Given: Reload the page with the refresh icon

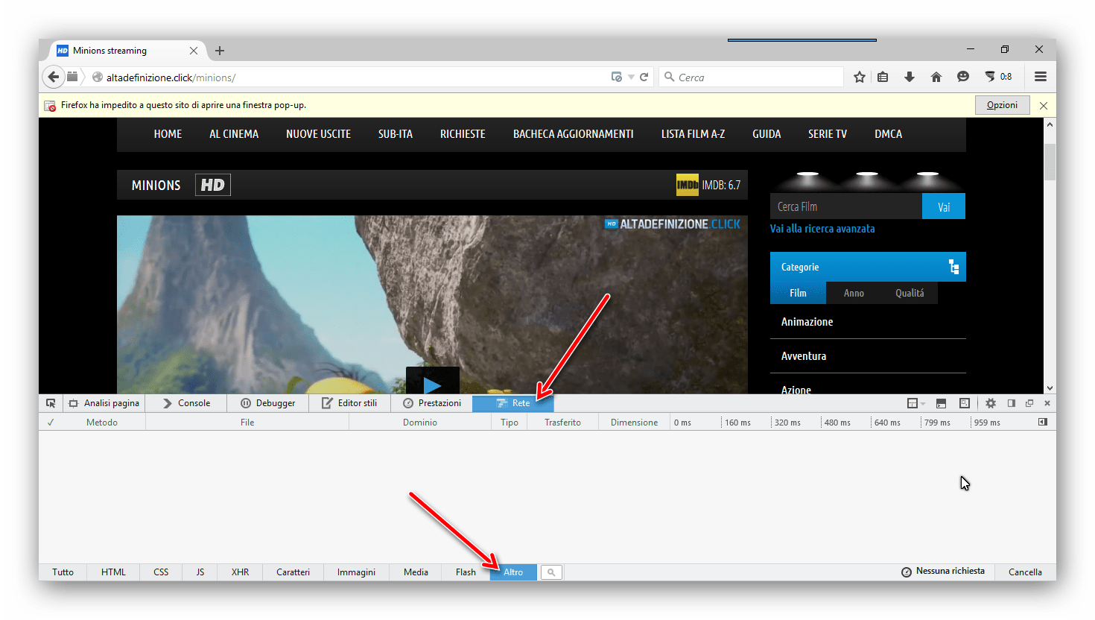Looking at the screenshot, I should tap(644, 77).
